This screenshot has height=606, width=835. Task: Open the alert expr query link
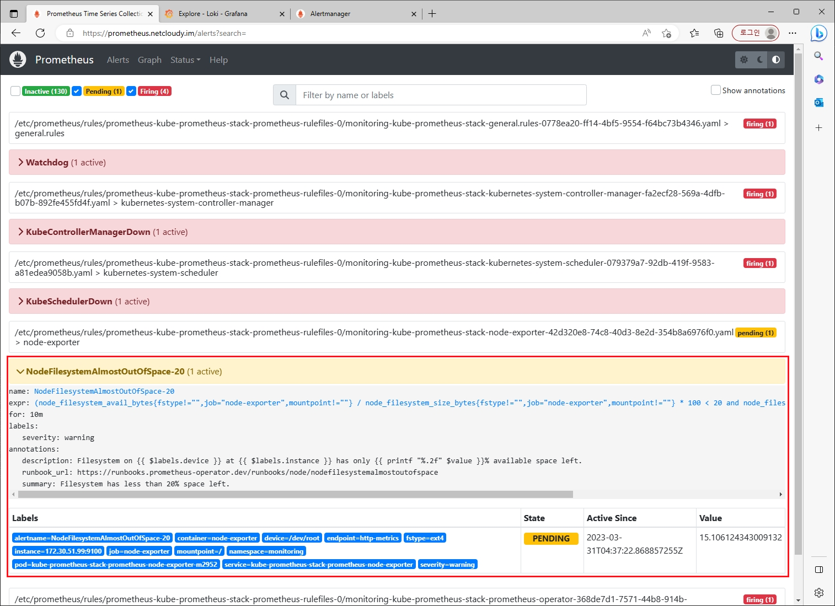pyautogui.click(x=410, y=403)
